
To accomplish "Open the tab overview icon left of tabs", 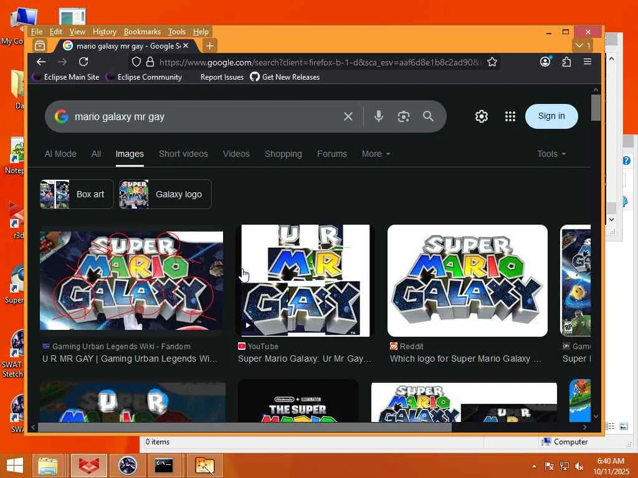I will pos(40,45).
